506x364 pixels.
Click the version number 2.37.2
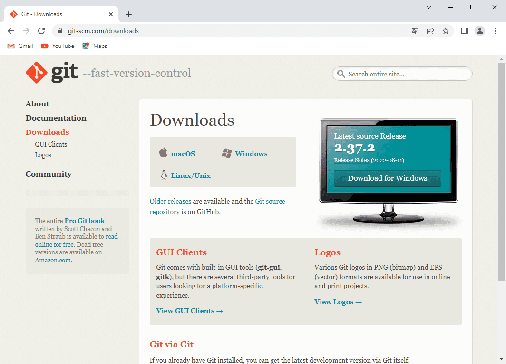pos(354,148)
